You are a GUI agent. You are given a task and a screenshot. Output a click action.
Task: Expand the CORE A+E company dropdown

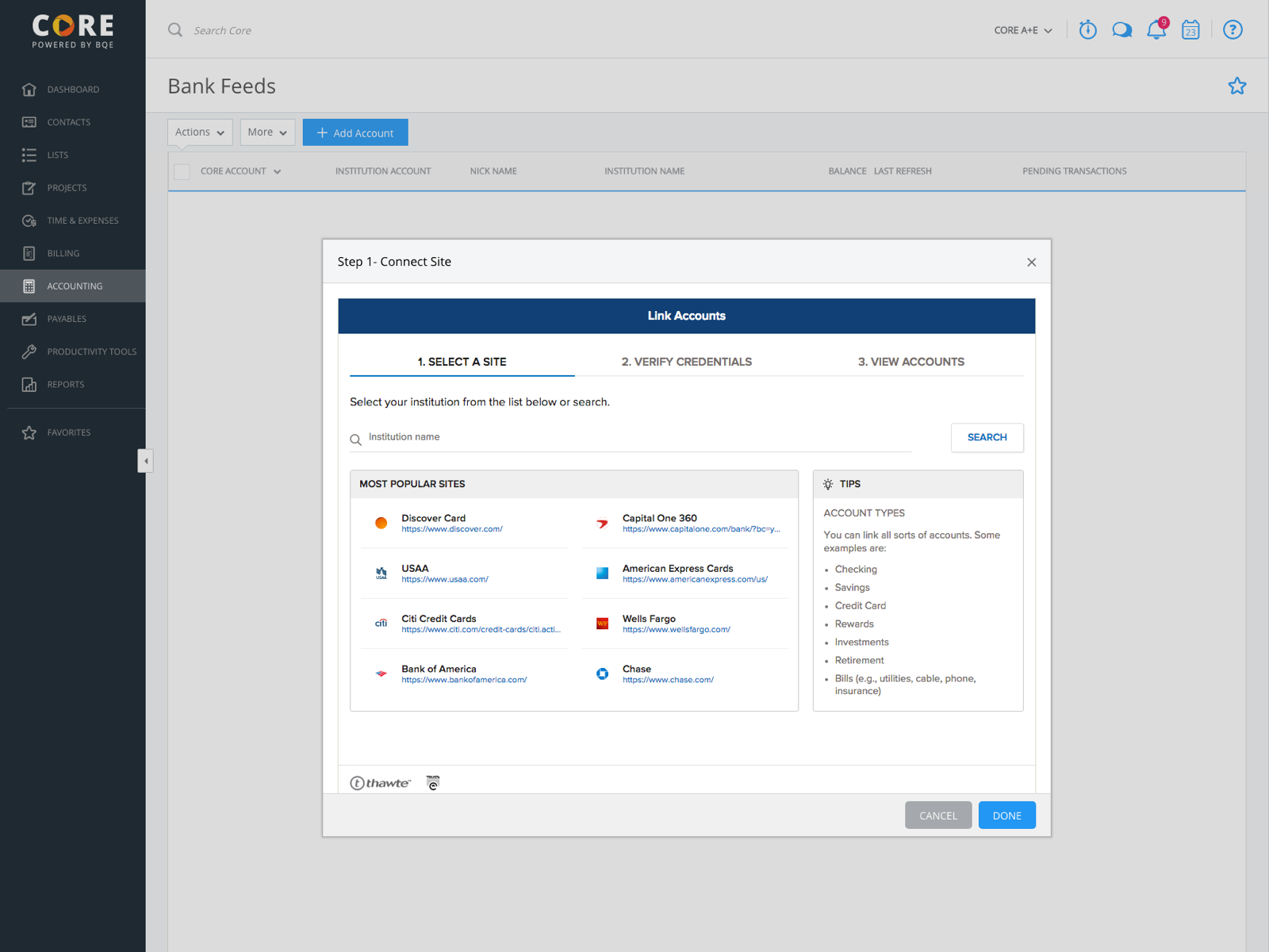(1023, 30)
